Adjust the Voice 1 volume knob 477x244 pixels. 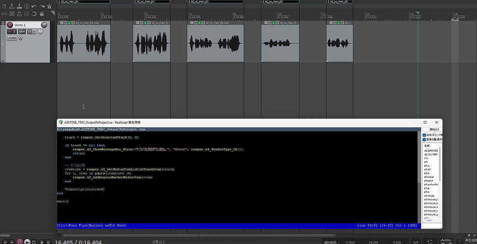click(x=44, y=25)
